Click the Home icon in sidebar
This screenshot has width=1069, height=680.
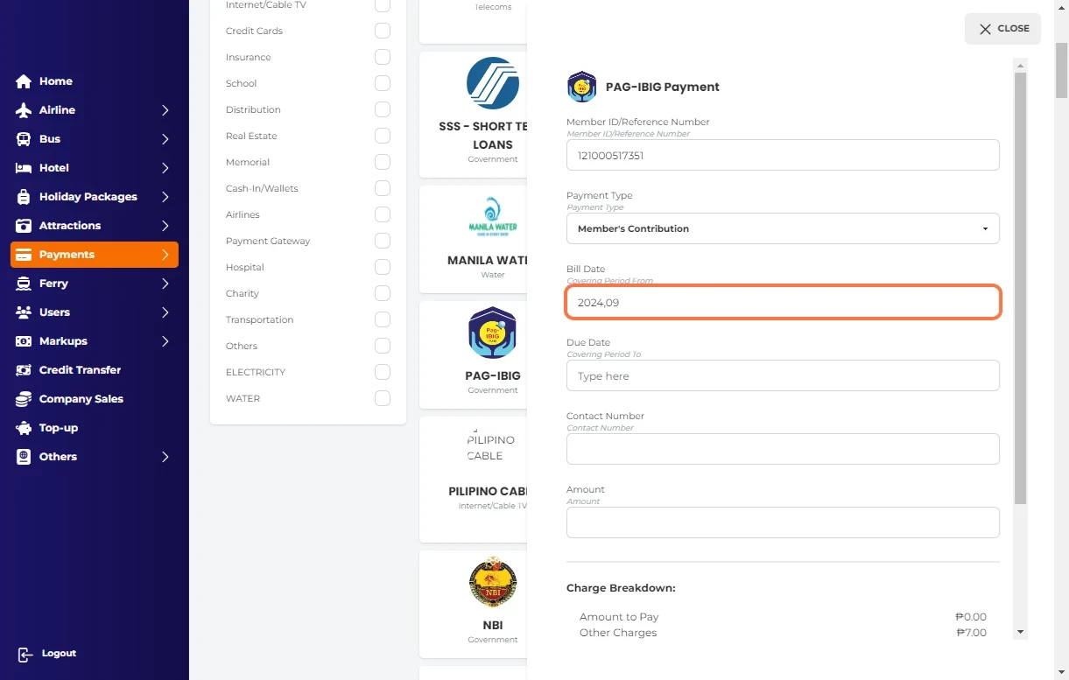pyautogui.click(x=24, y=81)
